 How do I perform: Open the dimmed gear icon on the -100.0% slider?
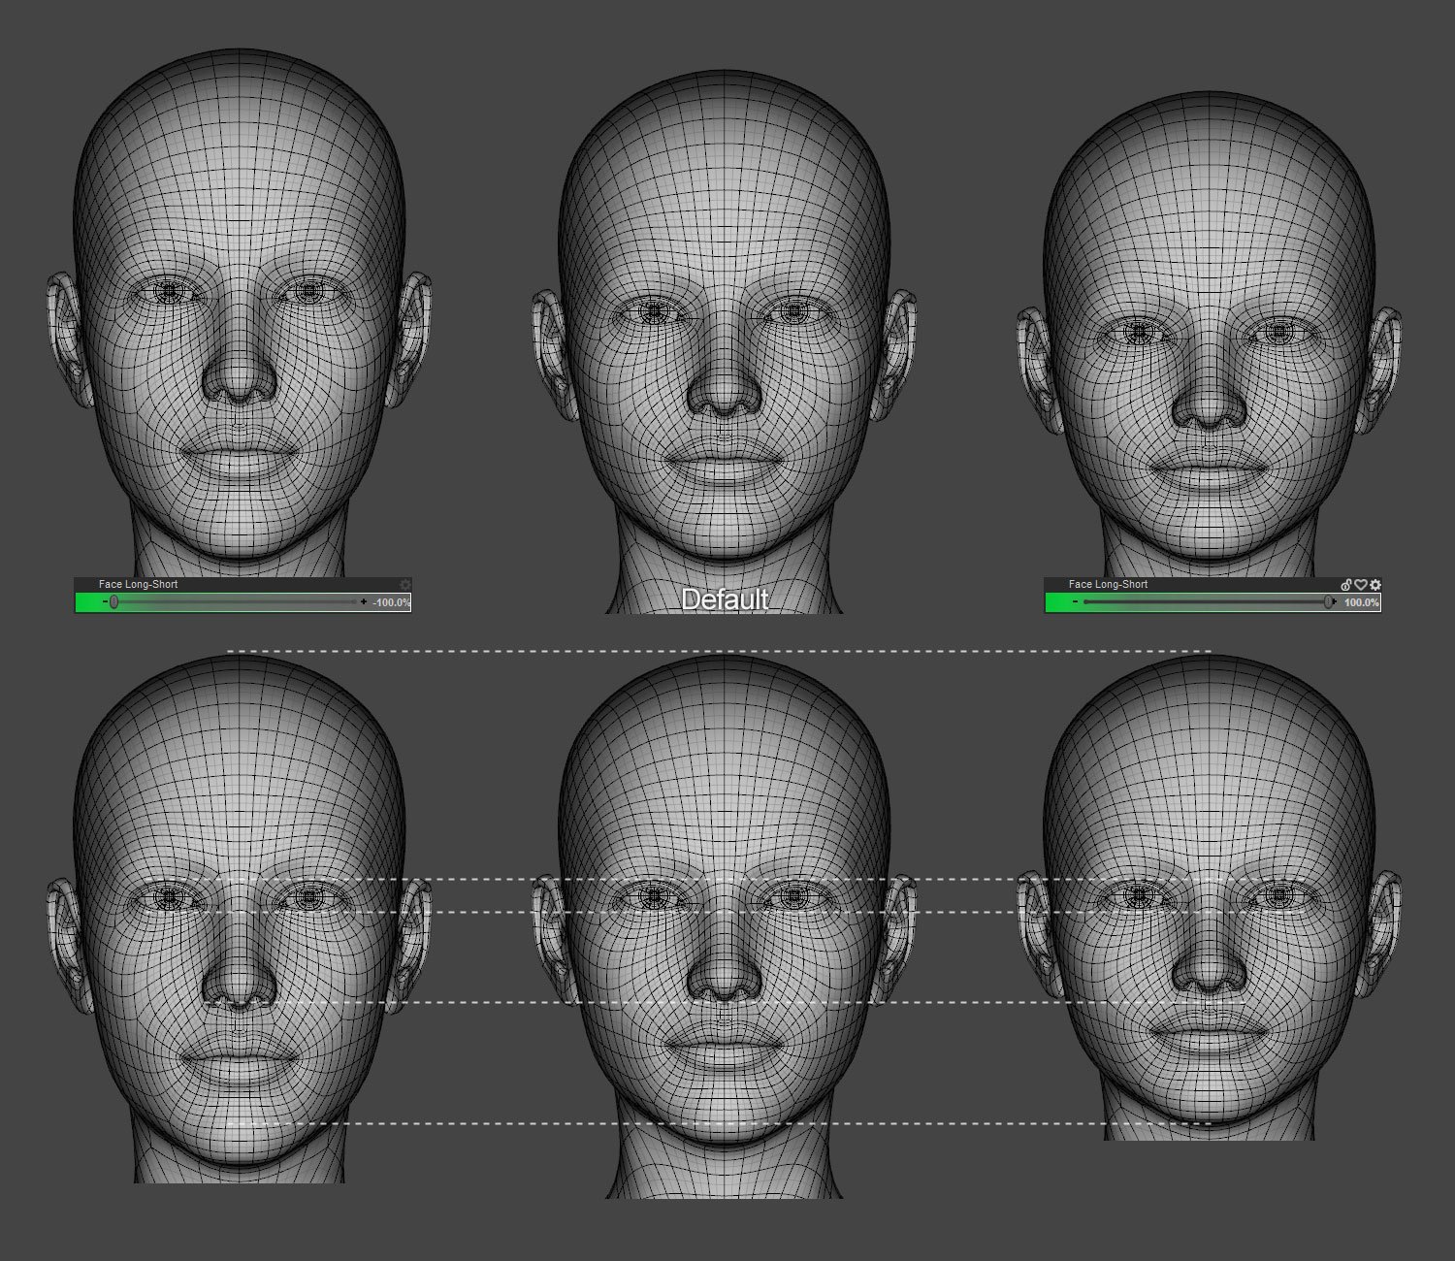point(405,585)
